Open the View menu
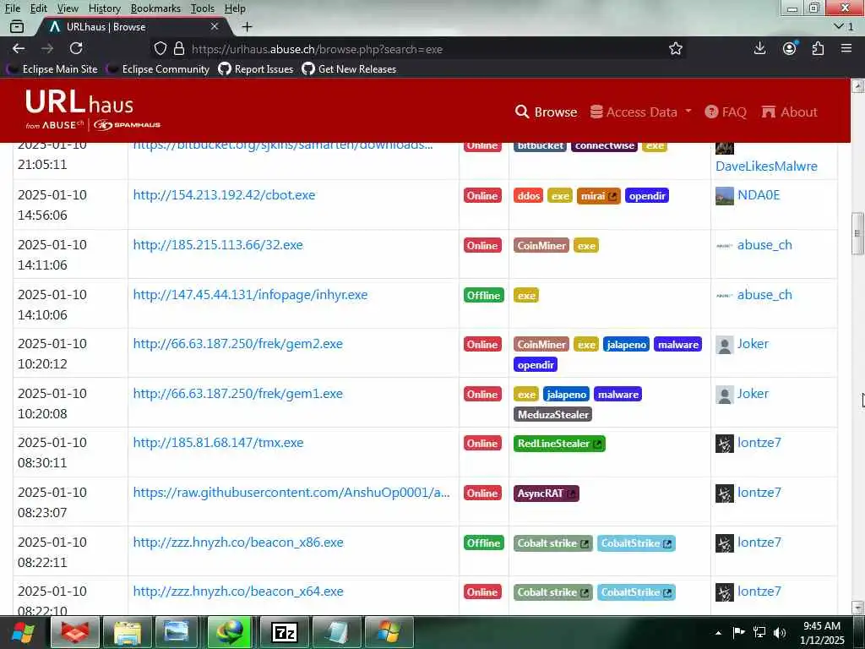 pyautogui.click(x=68, y=8)
